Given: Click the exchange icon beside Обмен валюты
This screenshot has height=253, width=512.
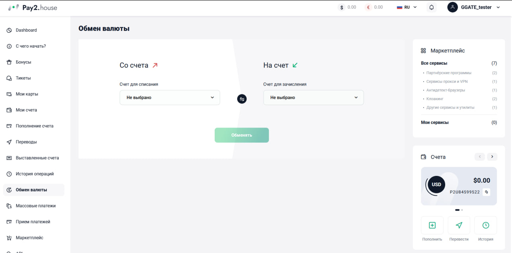Looking at the screenshot, I should pos(9,190).
